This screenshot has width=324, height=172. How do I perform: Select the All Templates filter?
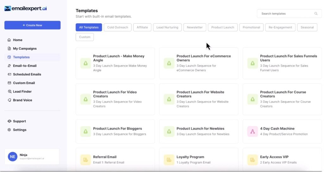[89, 27]
